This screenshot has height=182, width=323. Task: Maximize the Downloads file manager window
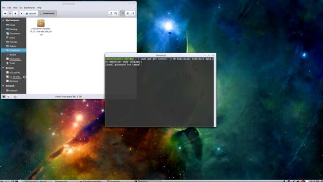[129, 4]
